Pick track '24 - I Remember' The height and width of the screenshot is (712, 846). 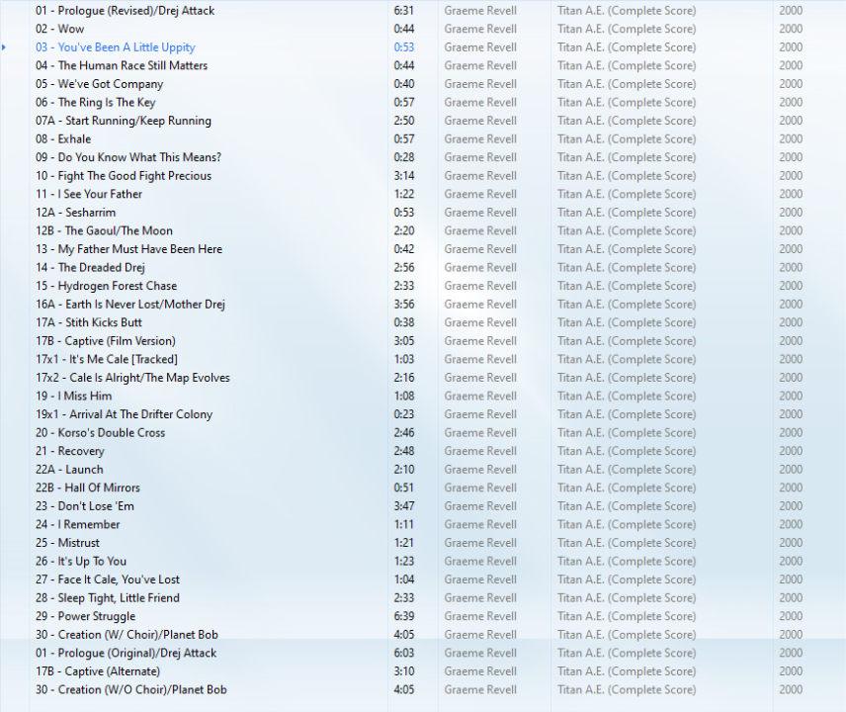(x=78, y=525)
